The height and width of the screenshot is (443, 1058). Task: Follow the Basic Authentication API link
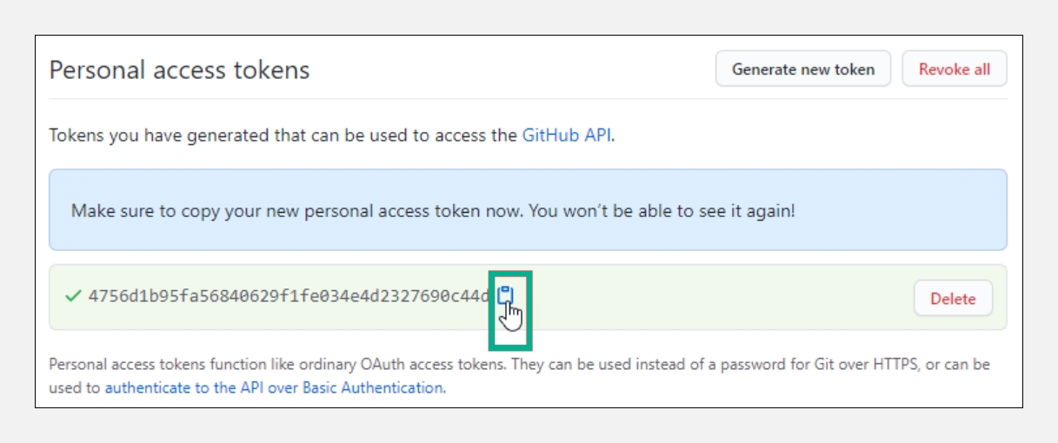(x=273, y=387)
